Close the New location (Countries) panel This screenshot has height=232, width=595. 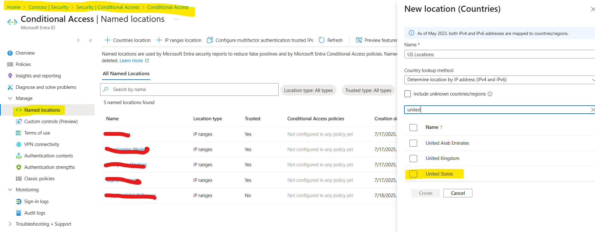tap(592, 9)
